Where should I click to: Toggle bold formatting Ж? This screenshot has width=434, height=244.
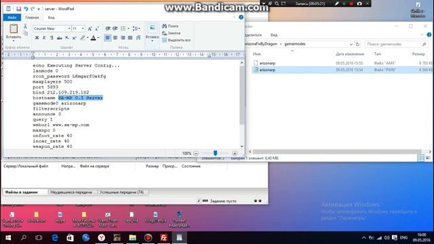coord(37,38)
